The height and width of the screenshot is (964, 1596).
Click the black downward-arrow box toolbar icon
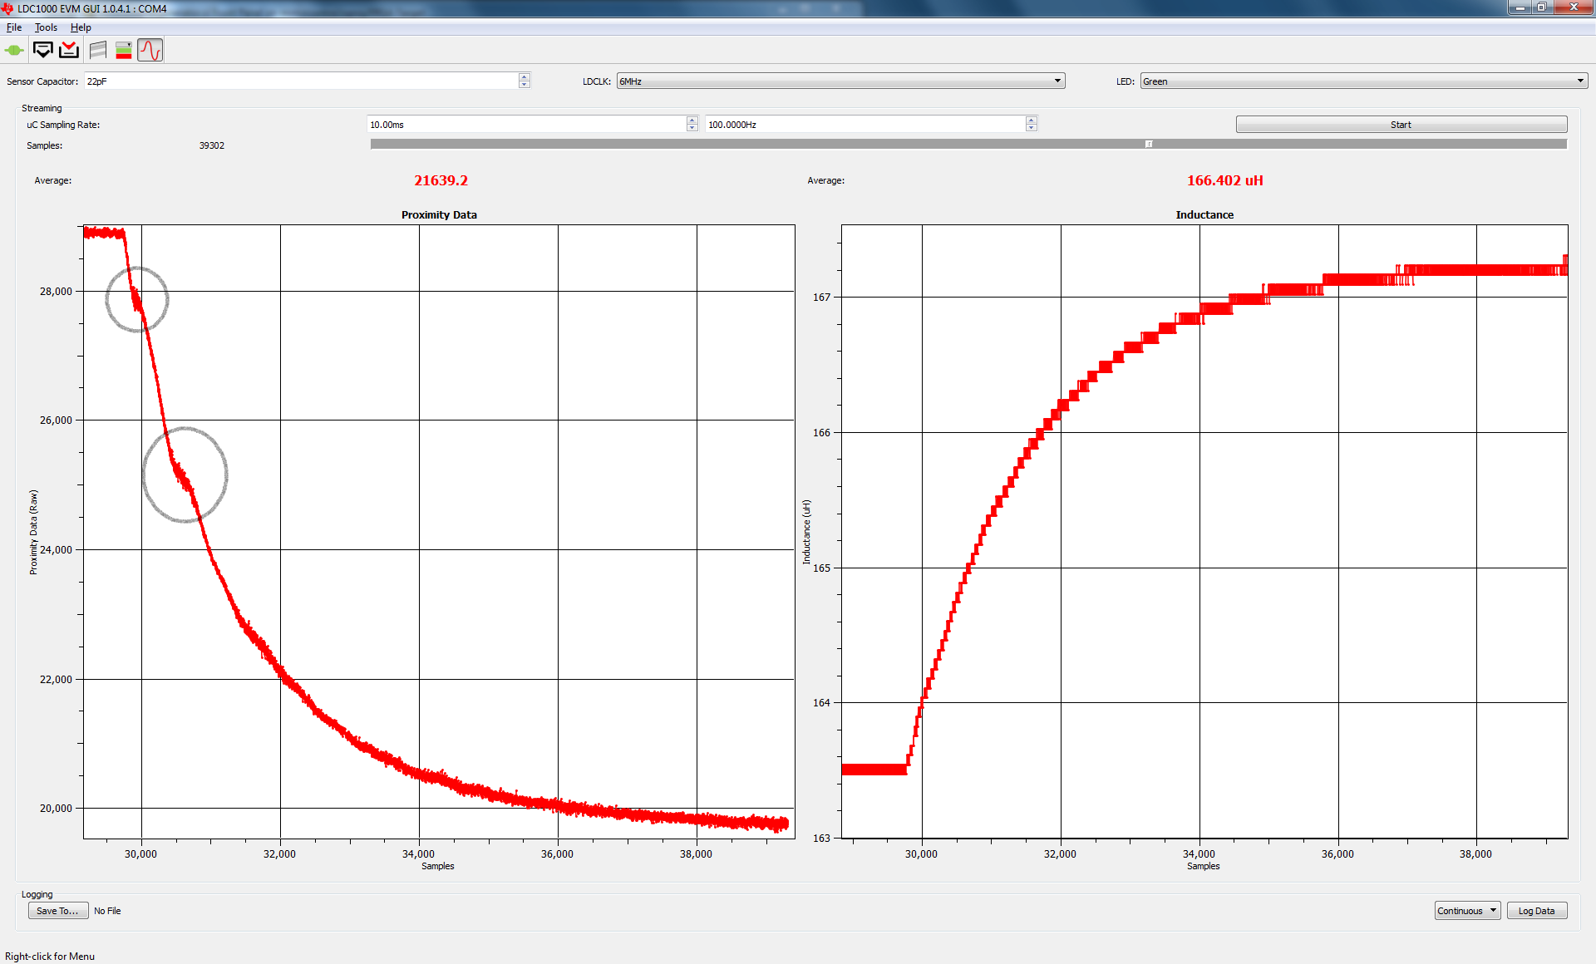[43, 50]
